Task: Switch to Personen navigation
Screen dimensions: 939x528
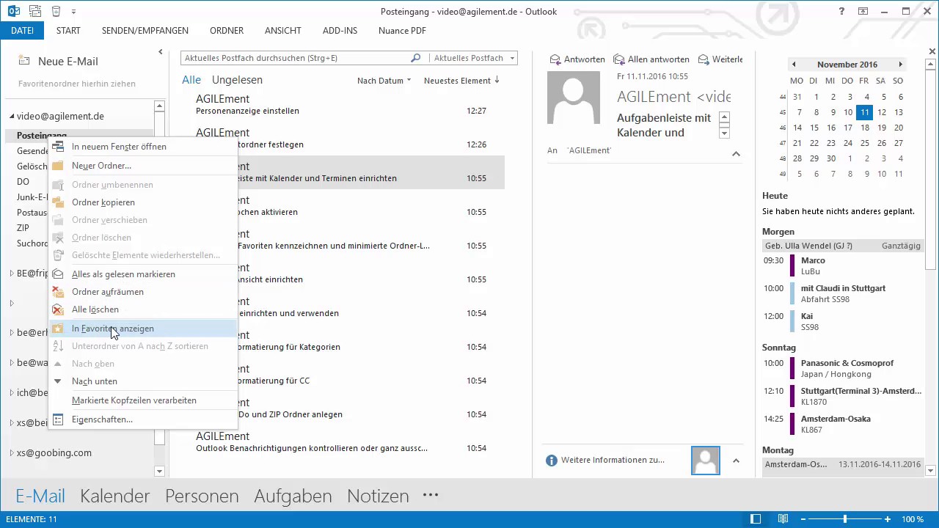Action: click(202, 496)
